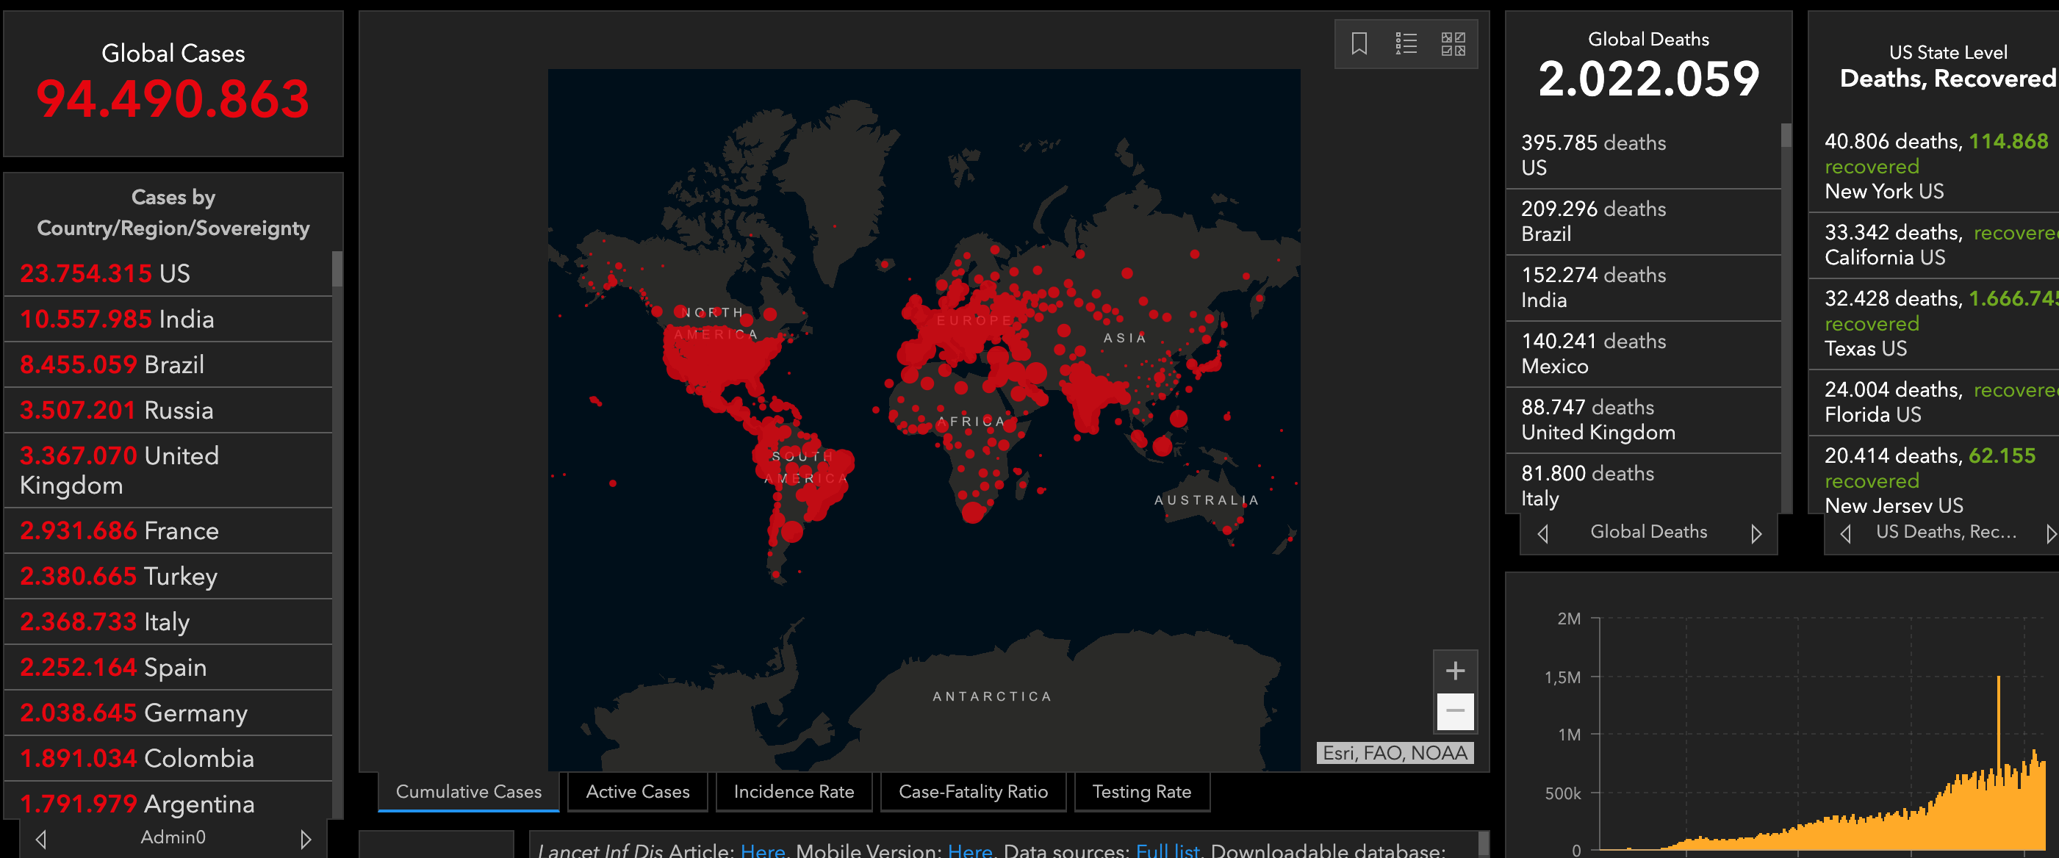2059x858 pixels.
Task: Click left arrow beside US Deaths, Rec...
Action: [1846, 533]
